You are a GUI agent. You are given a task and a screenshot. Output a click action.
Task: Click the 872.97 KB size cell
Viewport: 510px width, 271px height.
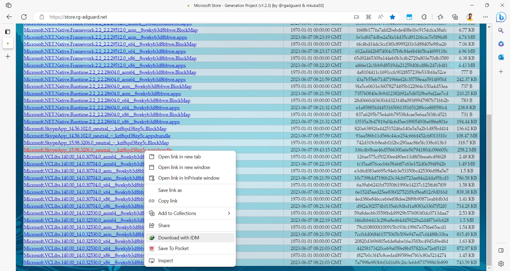tap(467, 248)
